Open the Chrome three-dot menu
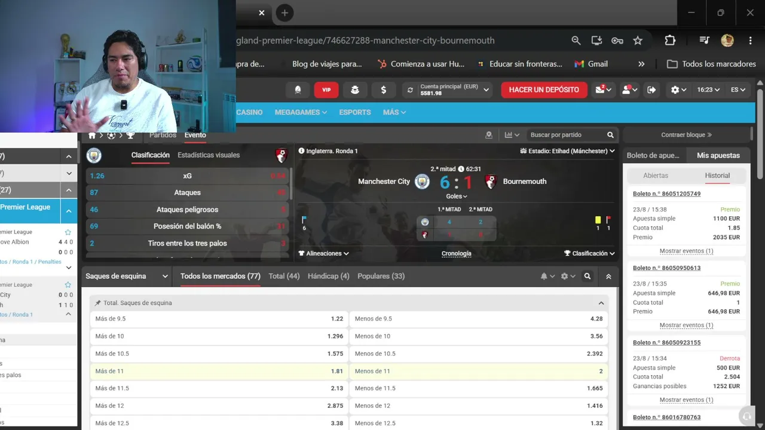Viewport: 765px width, 430px height. (750, 41)
